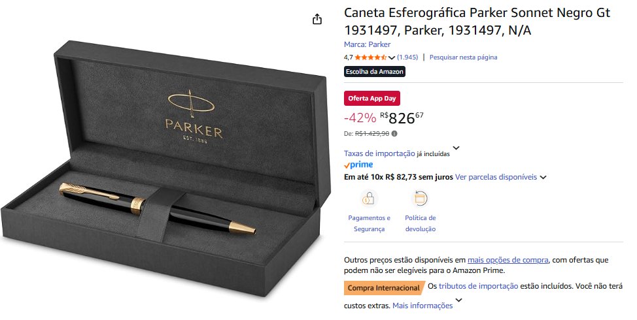The image size is (637, 320).
Task: Click the share icon above product image
Action: [x=317, y=19]
